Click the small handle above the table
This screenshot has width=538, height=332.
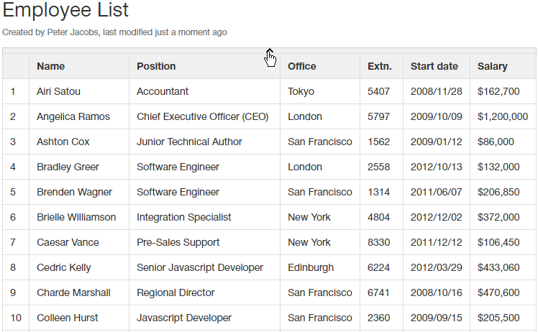tap(269, 51)
